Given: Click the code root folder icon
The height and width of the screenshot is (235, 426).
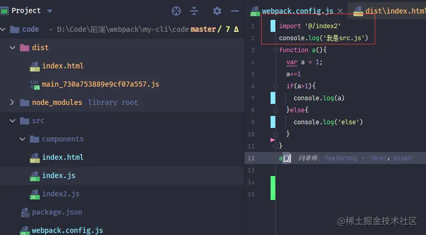Looking at the screenshot, I should tap(15, 29).
